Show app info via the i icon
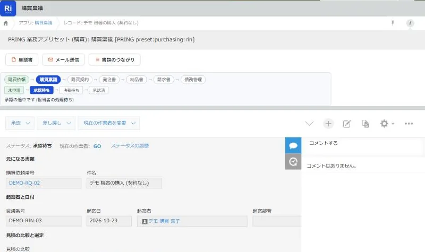Viewport: 425px width, 252px height. tap(410, 23)
